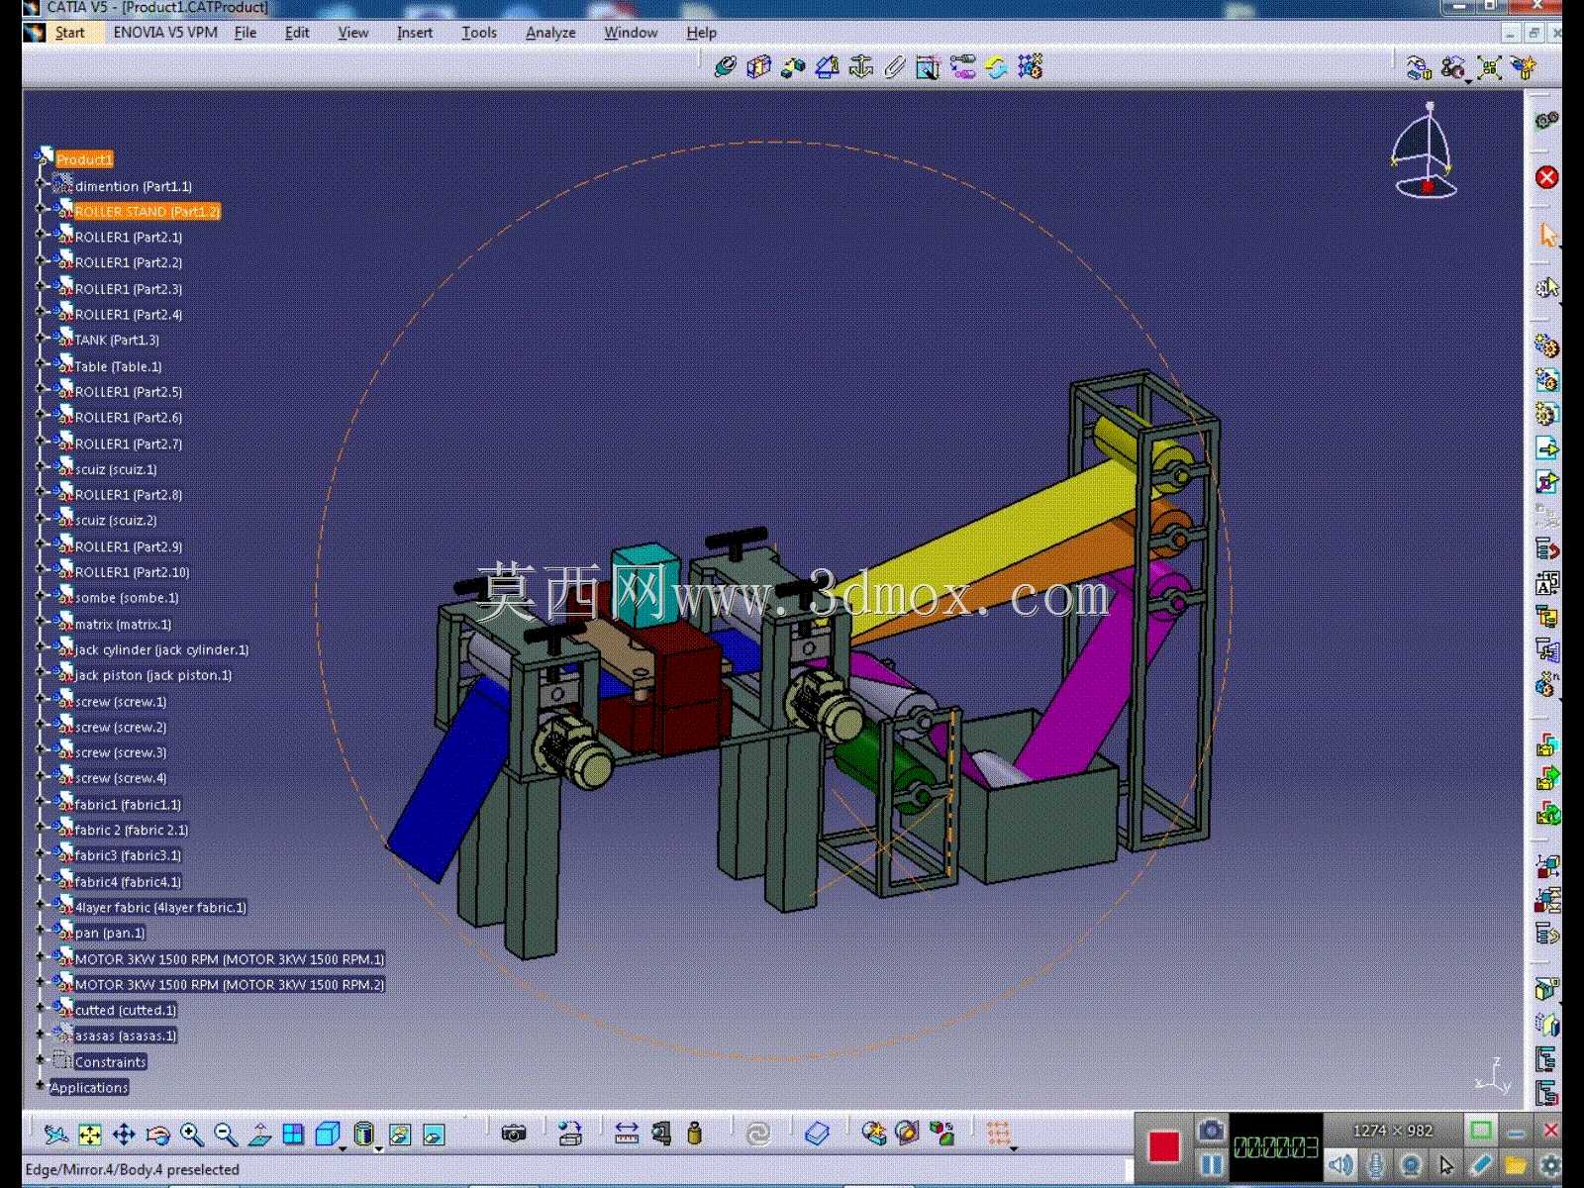Open the ENOVIA V5 VPM menu
The image size is (1584, 1188).
tap(165, 33)
